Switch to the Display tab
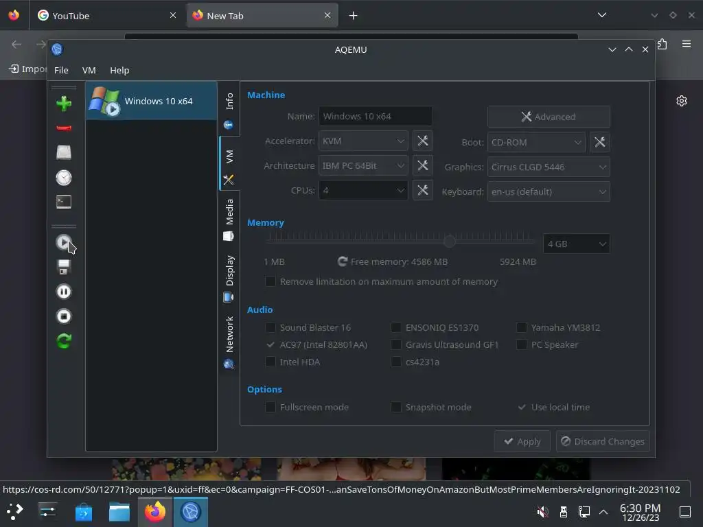 pos(229,278)
